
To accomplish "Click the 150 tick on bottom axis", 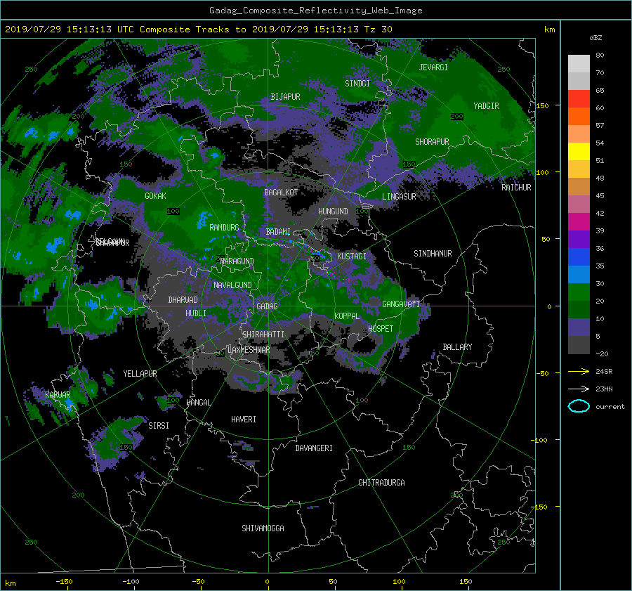I will (466, 581).
